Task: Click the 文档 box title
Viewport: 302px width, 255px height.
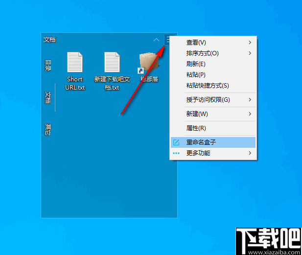Action: click(49, 40)
